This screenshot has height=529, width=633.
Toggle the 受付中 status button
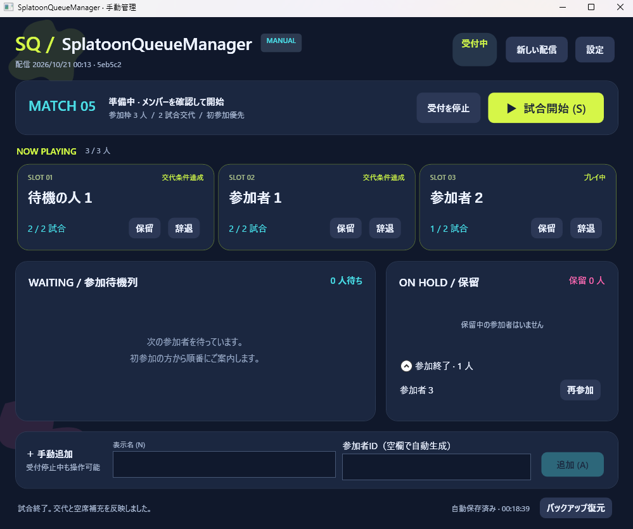(475, 49)
